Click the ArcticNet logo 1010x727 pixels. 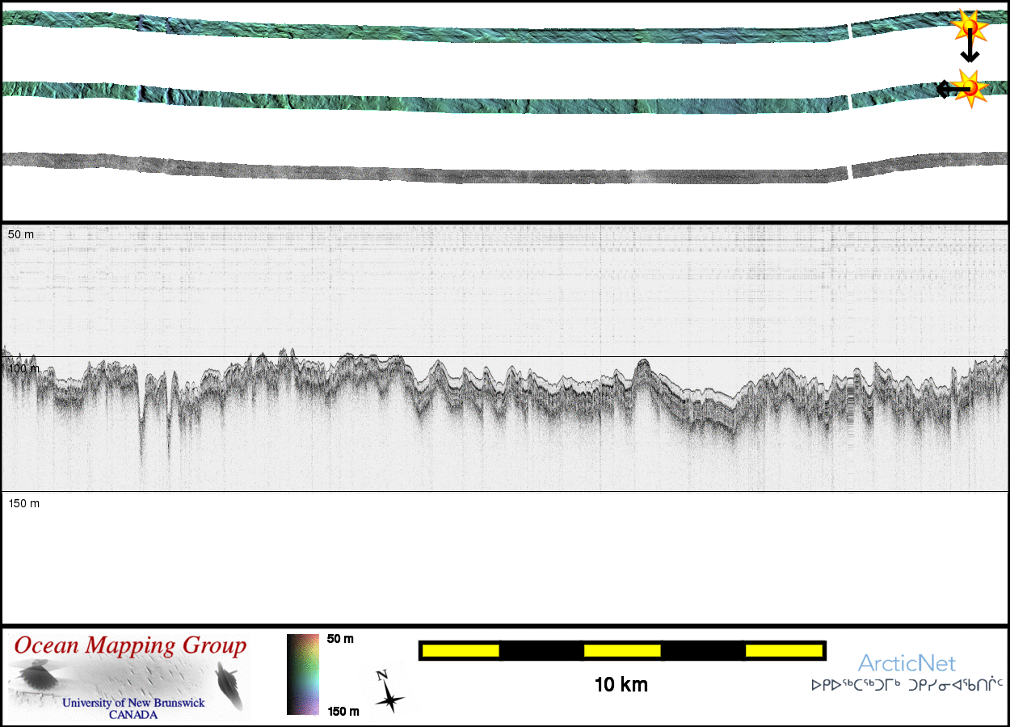(x=907, y=664)
